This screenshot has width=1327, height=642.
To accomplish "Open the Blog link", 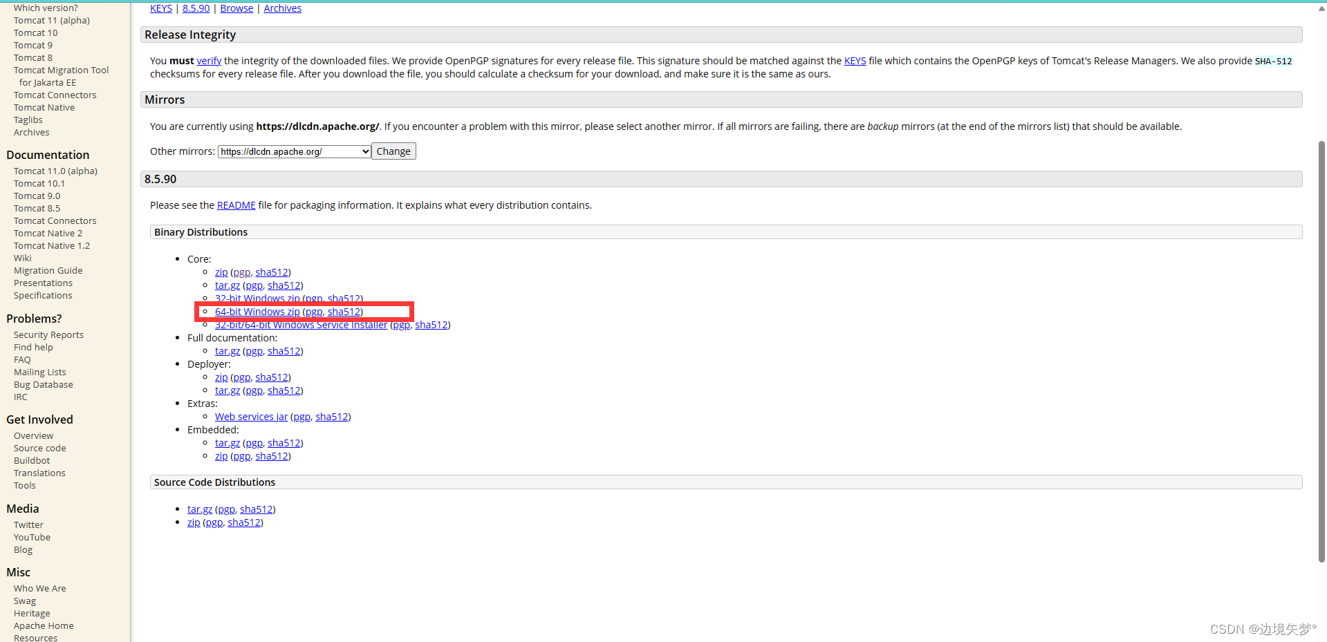I will (23, 550).
